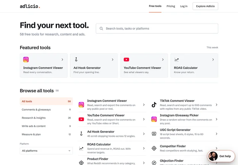
Task: Click Instagram icon beside Instagram Comment Viewer list row
Action: coord(81,105)
